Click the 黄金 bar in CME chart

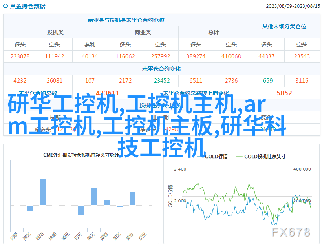[x=132, y=199]
